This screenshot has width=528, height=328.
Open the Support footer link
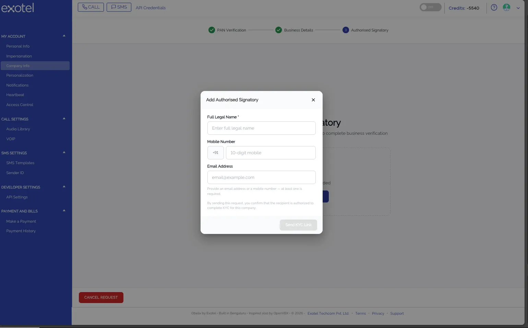pyautogui.click(x=397, y=313)
